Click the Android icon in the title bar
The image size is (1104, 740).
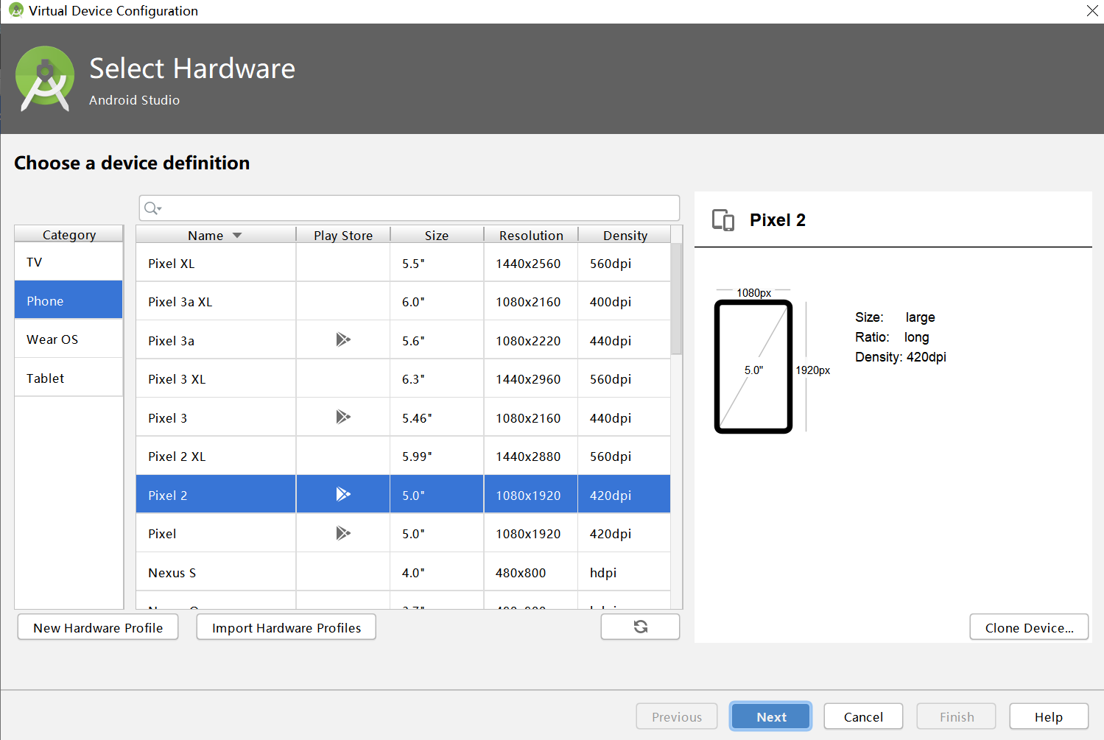click(x=15, y=10)
